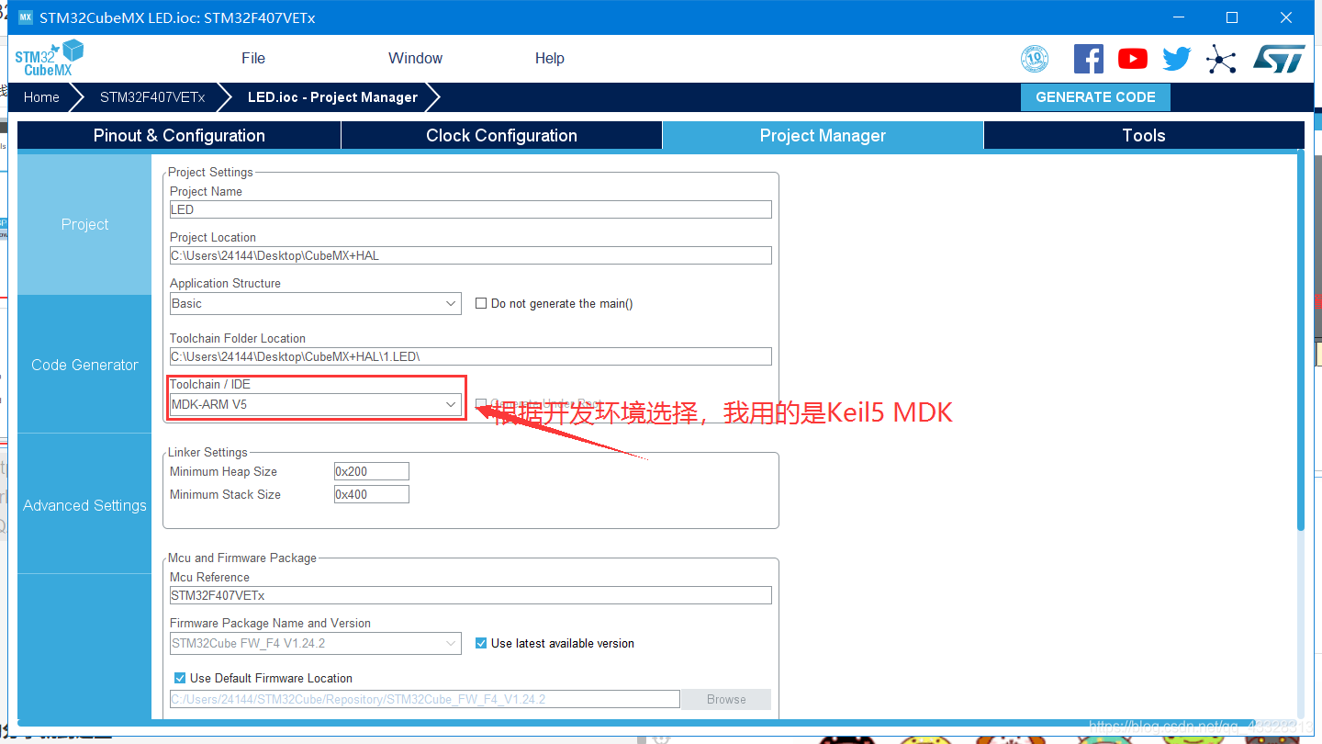The width and height of the screenshot is (1322, 744).
Task: Open the 10-year anniversary badge icon
Action: click(x=1035, y=59)
